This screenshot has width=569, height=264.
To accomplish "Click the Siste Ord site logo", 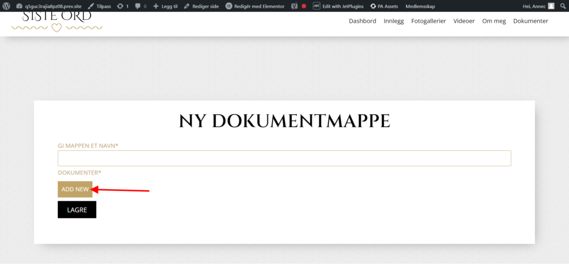I will pyautogui.click(x=57, y=22).
